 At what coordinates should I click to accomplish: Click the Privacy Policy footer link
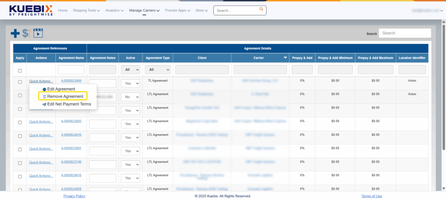click(x=74, y=196)
